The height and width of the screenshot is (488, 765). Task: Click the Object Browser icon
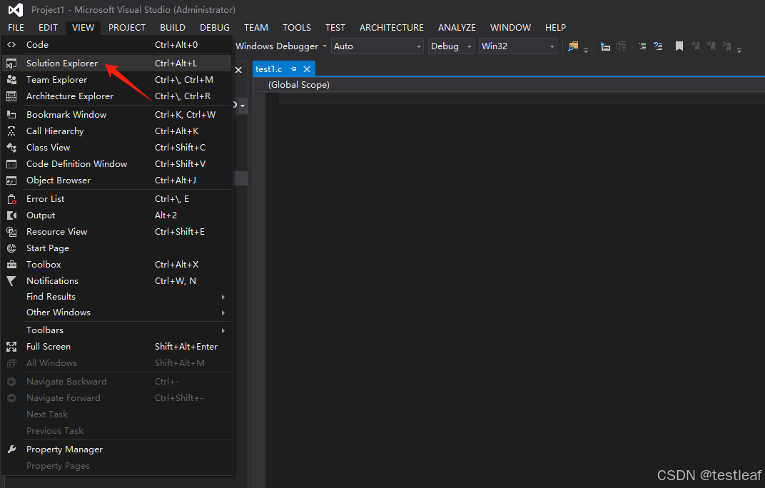11,181
